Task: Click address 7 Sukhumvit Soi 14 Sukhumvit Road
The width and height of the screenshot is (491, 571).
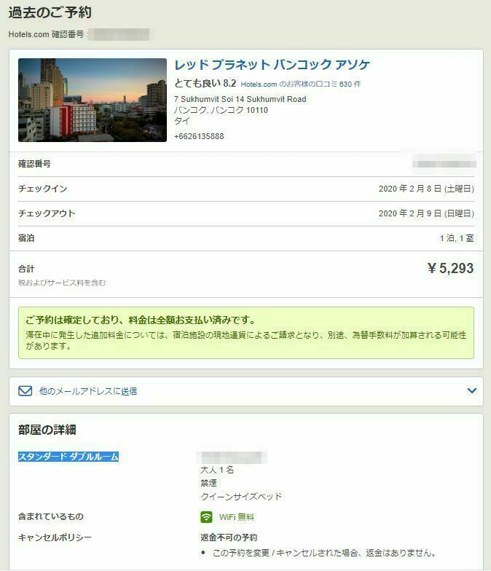Action: [240, 99]
